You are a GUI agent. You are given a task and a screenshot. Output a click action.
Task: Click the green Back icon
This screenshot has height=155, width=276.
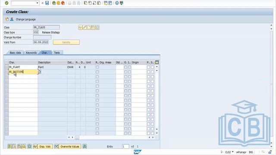pos(54,3)
